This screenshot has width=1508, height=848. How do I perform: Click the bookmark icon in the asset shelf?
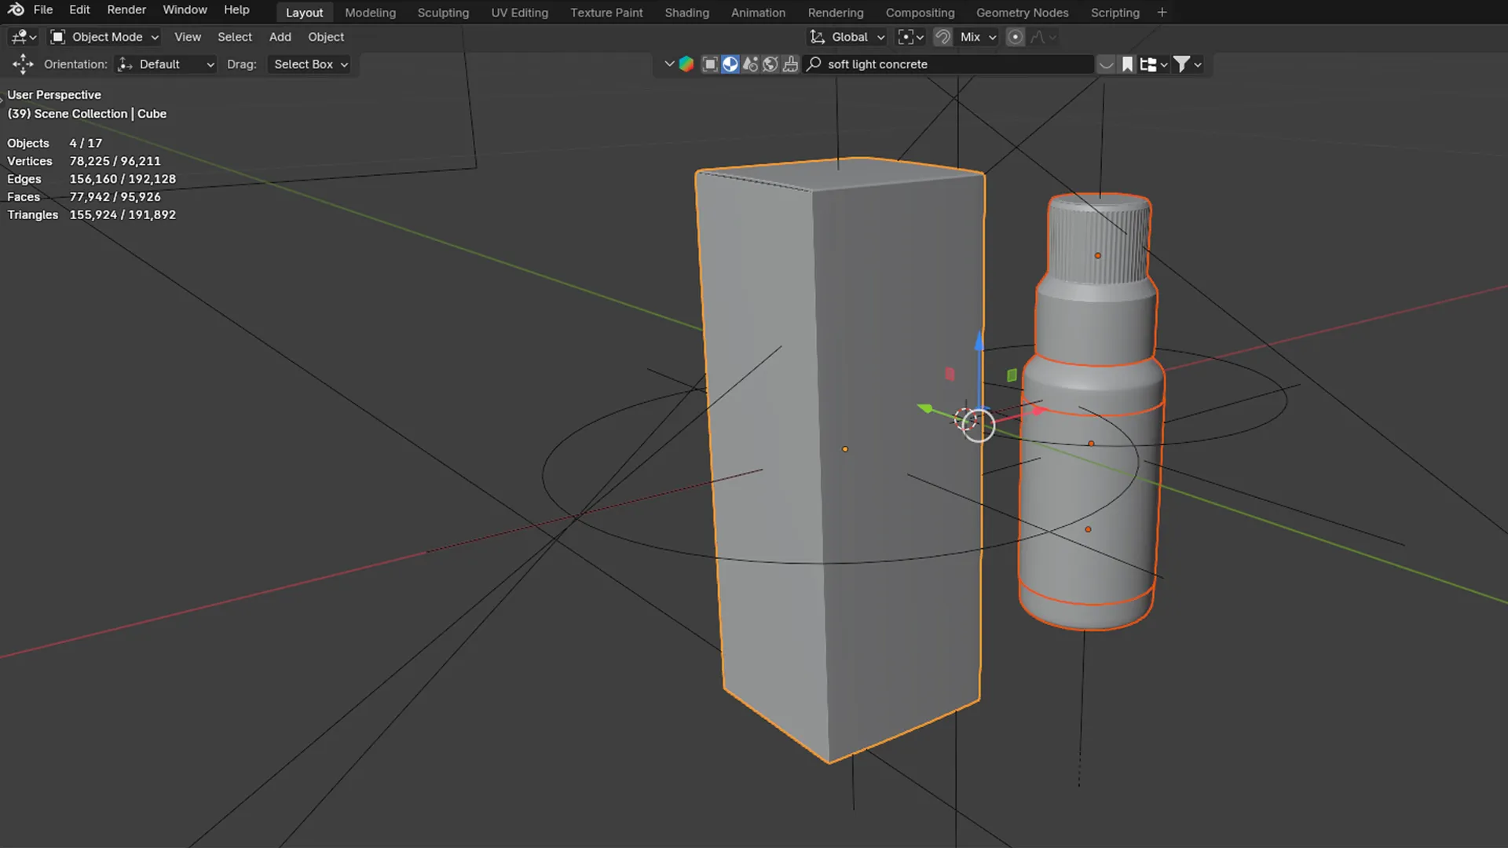pos(1127,64)
